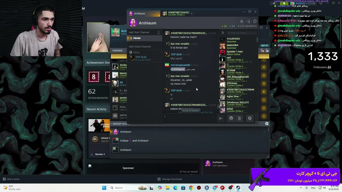
Task: Expand the Arshiaum group chat row chevron
Action: click(265, 131)
